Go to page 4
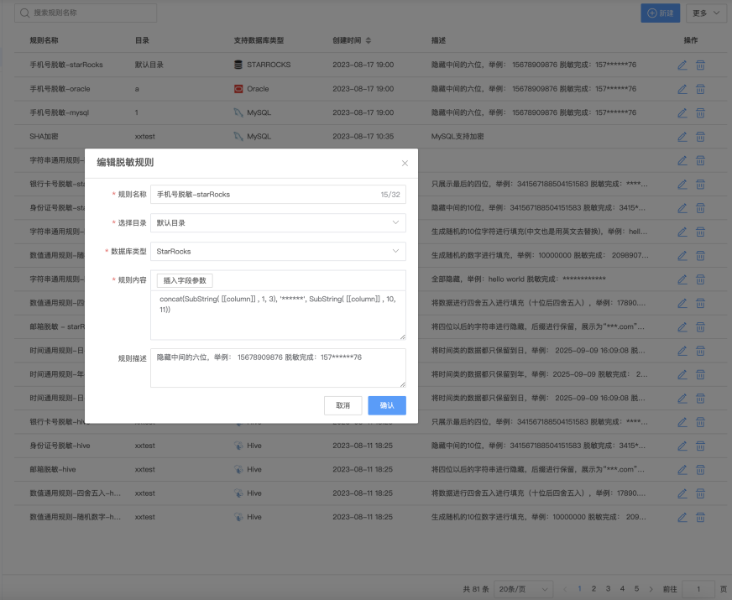 [x=622, y=589]
